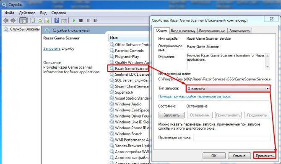Open the Действие menu
The height and width of the screenshot is (164, 281).
tap(27, 13)
